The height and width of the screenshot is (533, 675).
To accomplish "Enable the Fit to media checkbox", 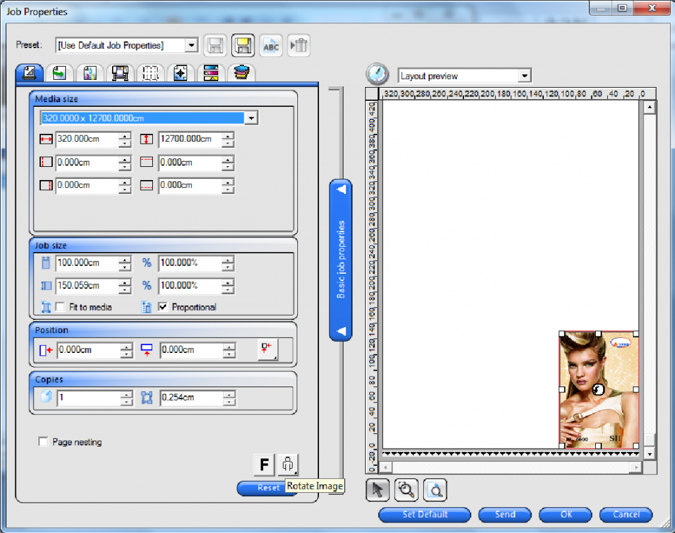I will point(57,307).
